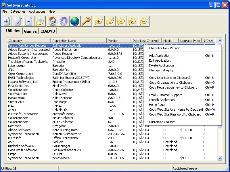
Task: Click the Password Keeper 2001 entry
Action: [x=68, y=150]
